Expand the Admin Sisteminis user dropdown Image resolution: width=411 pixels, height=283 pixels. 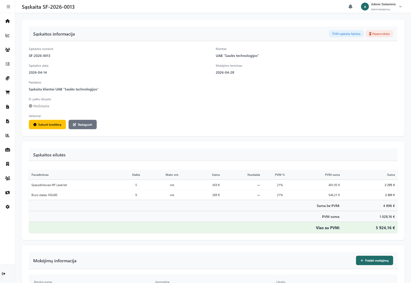(400, 7)
